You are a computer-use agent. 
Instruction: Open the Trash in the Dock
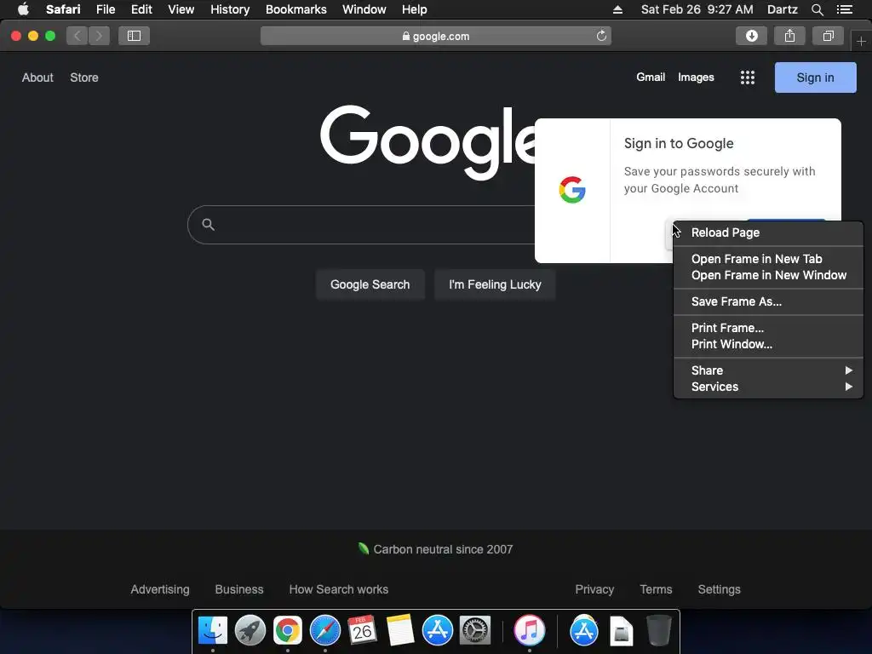click(659, 630)
